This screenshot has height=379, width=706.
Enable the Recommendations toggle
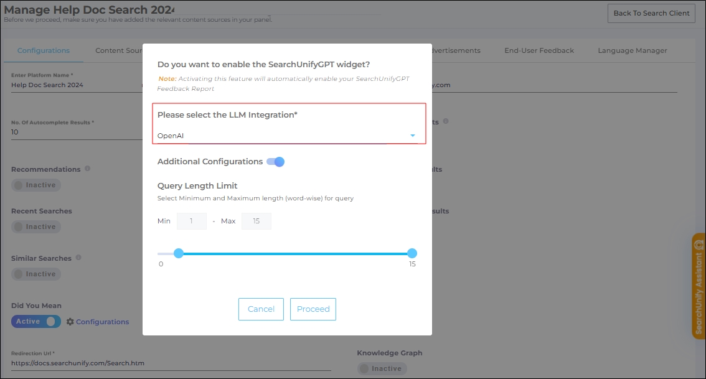pos(36,185)
